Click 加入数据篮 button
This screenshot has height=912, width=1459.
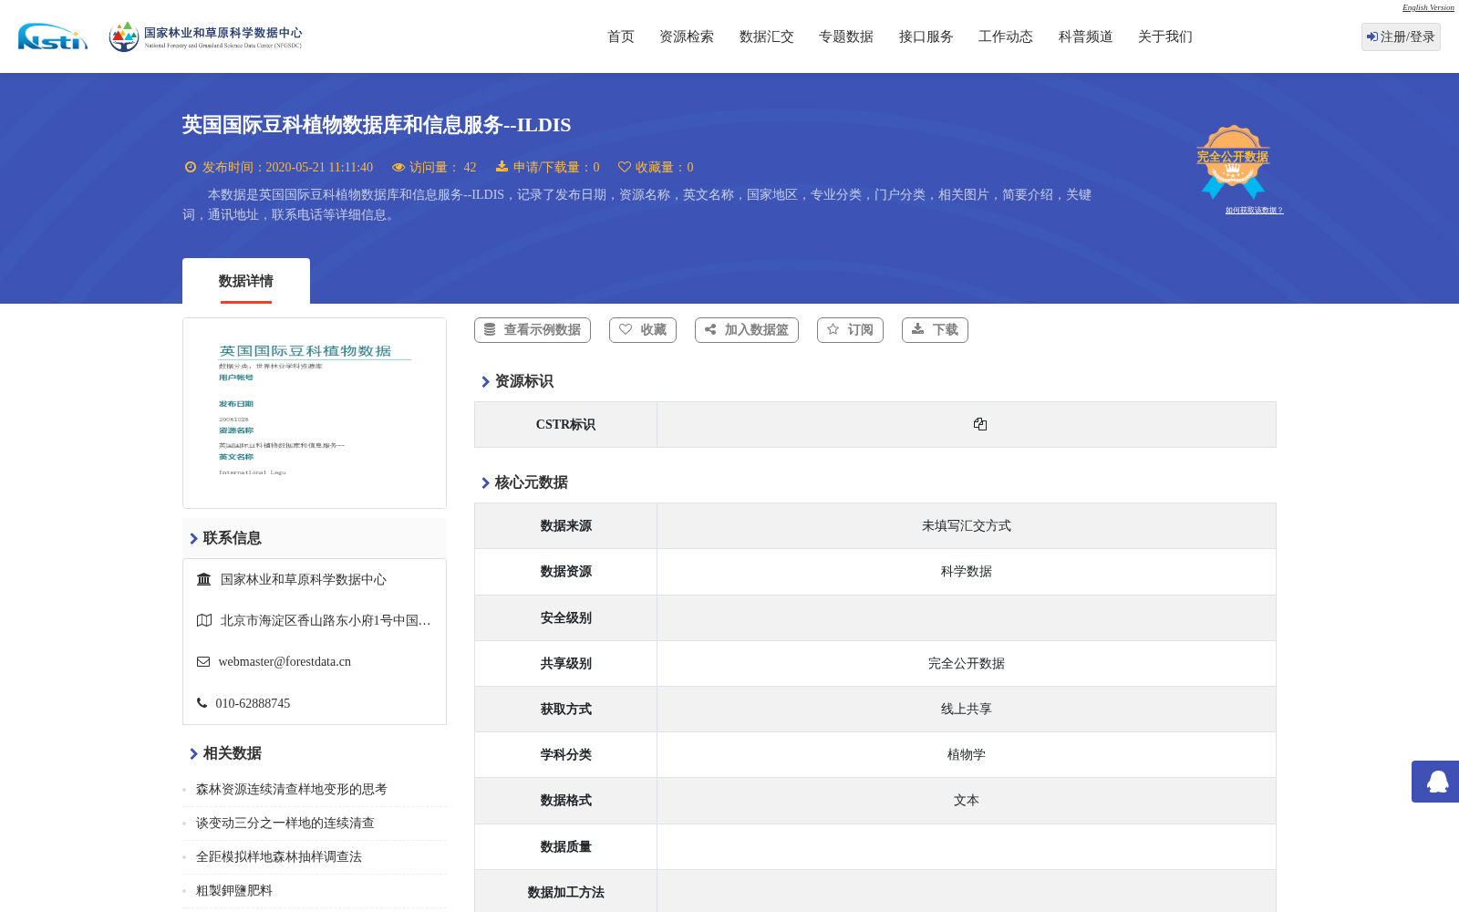click(747, 330)
